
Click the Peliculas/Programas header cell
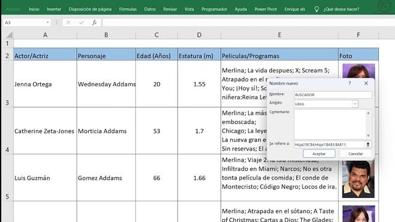click(280, 54)
